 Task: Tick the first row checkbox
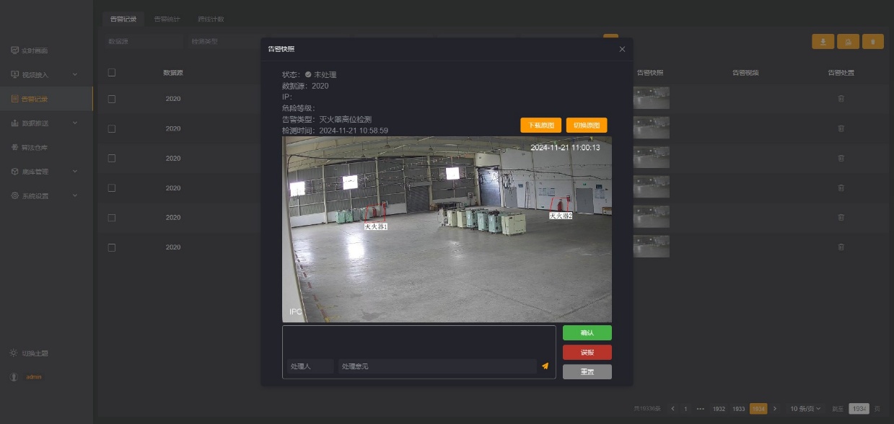pyautogui.click(x=111, y=99)
